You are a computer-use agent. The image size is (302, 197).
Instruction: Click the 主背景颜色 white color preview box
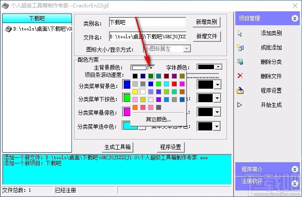coord(139,68)
